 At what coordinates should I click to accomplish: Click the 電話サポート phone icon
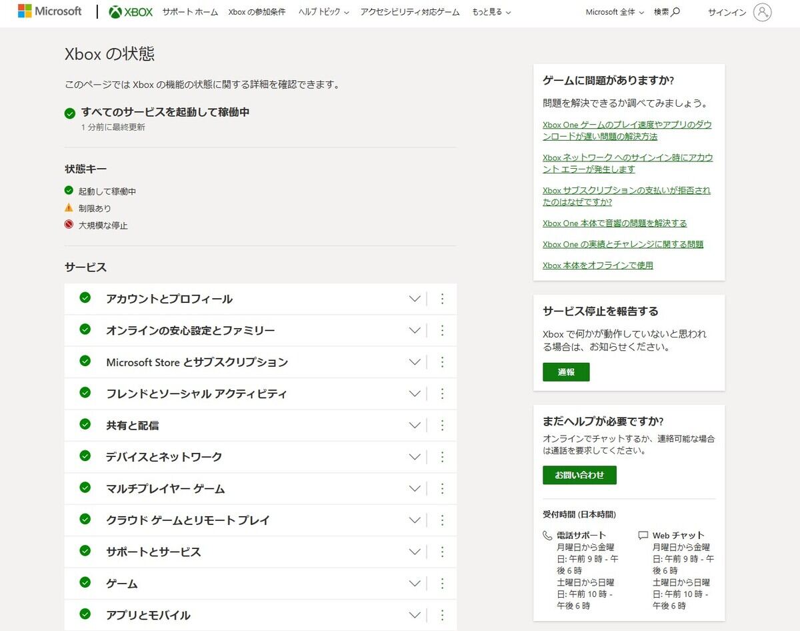[x=547, y=535]
